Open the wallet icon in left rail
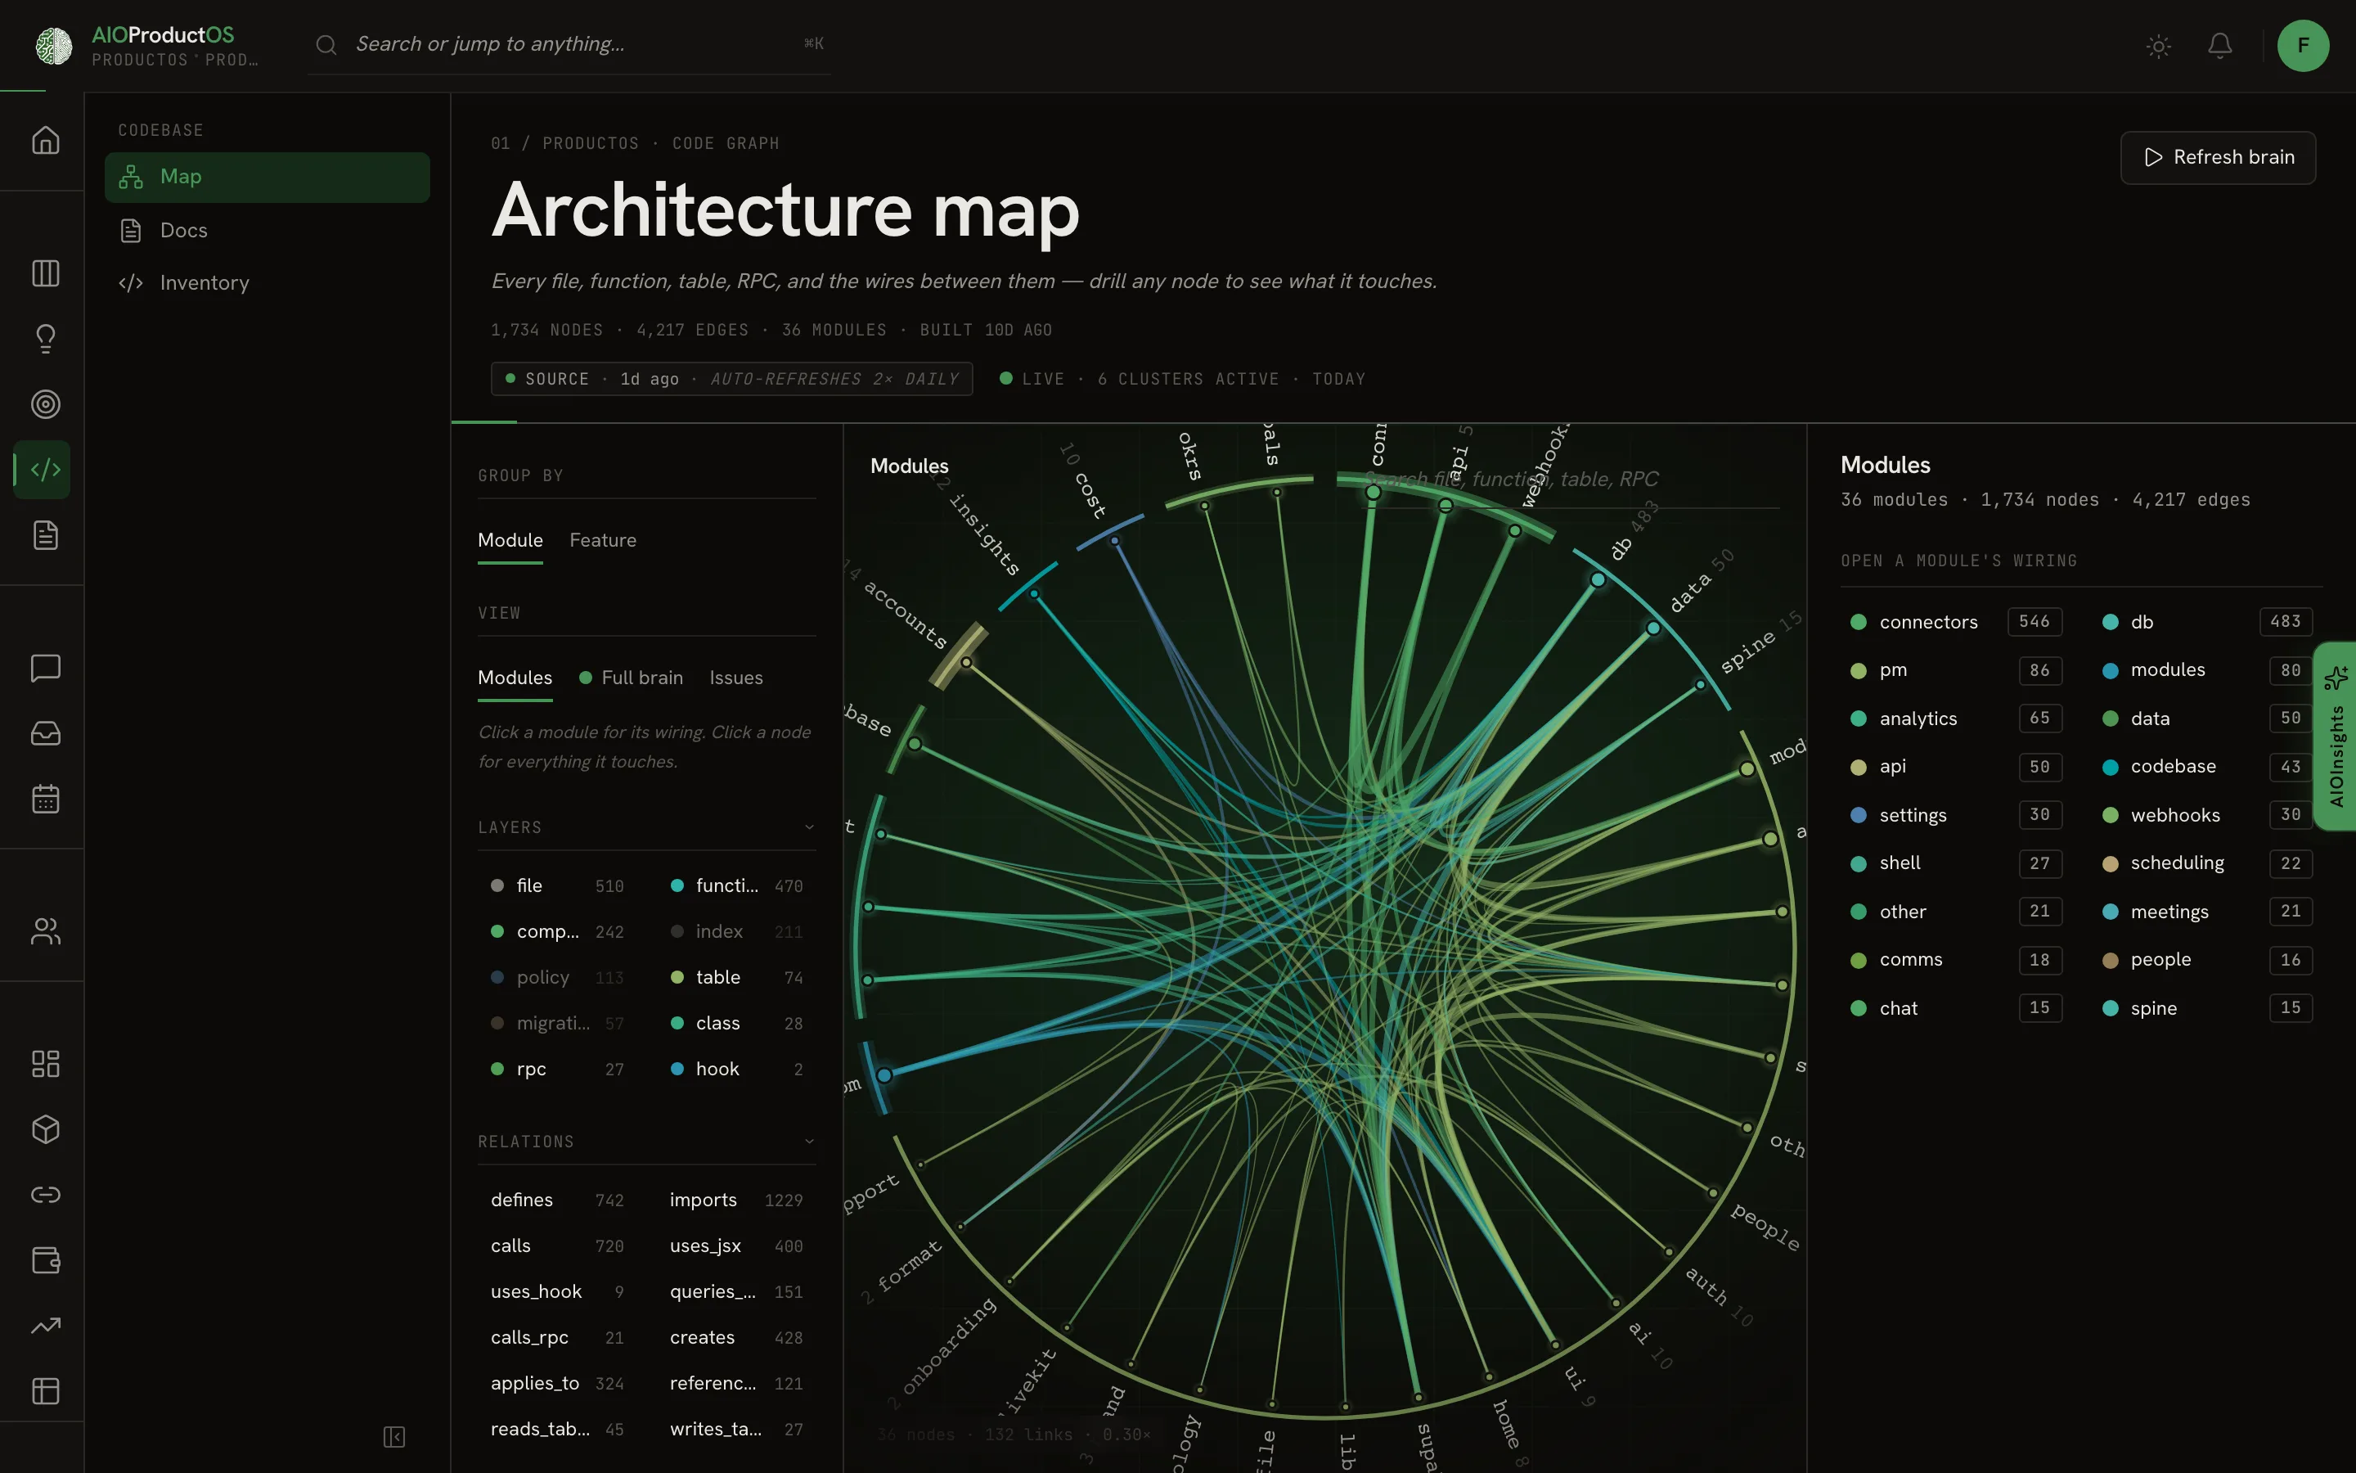The height and width of the screenshot is (1473, 2356). [x=45, y=1259]
